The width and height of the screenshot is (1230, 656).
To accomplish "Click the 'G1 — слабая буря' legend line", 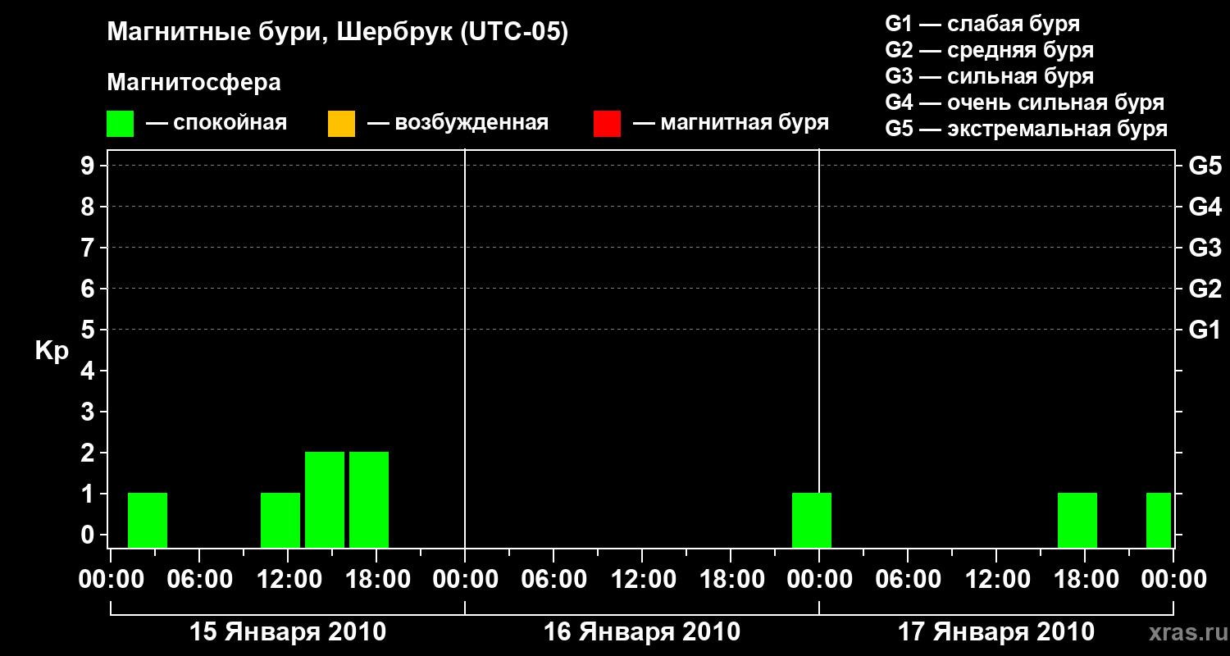I will tap(982, 23).
